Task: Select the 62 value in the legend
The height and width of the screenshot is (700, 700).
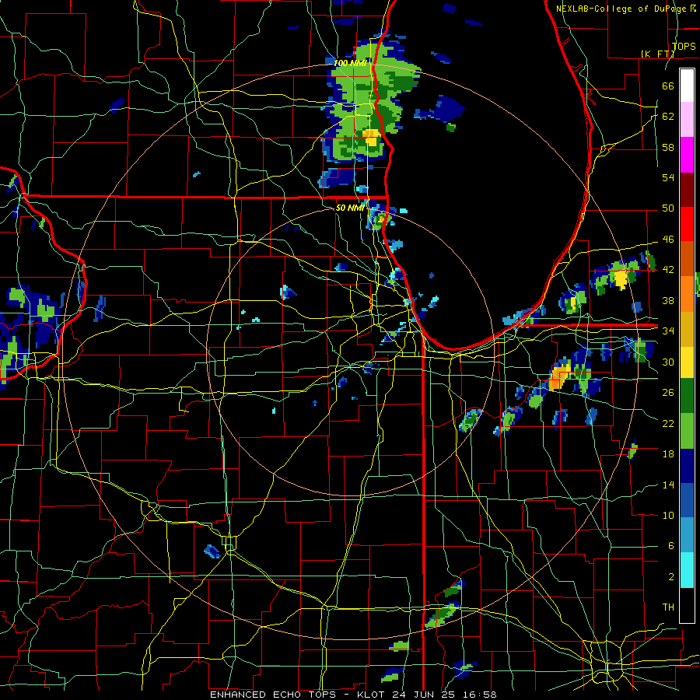Action: click(668, 117)
